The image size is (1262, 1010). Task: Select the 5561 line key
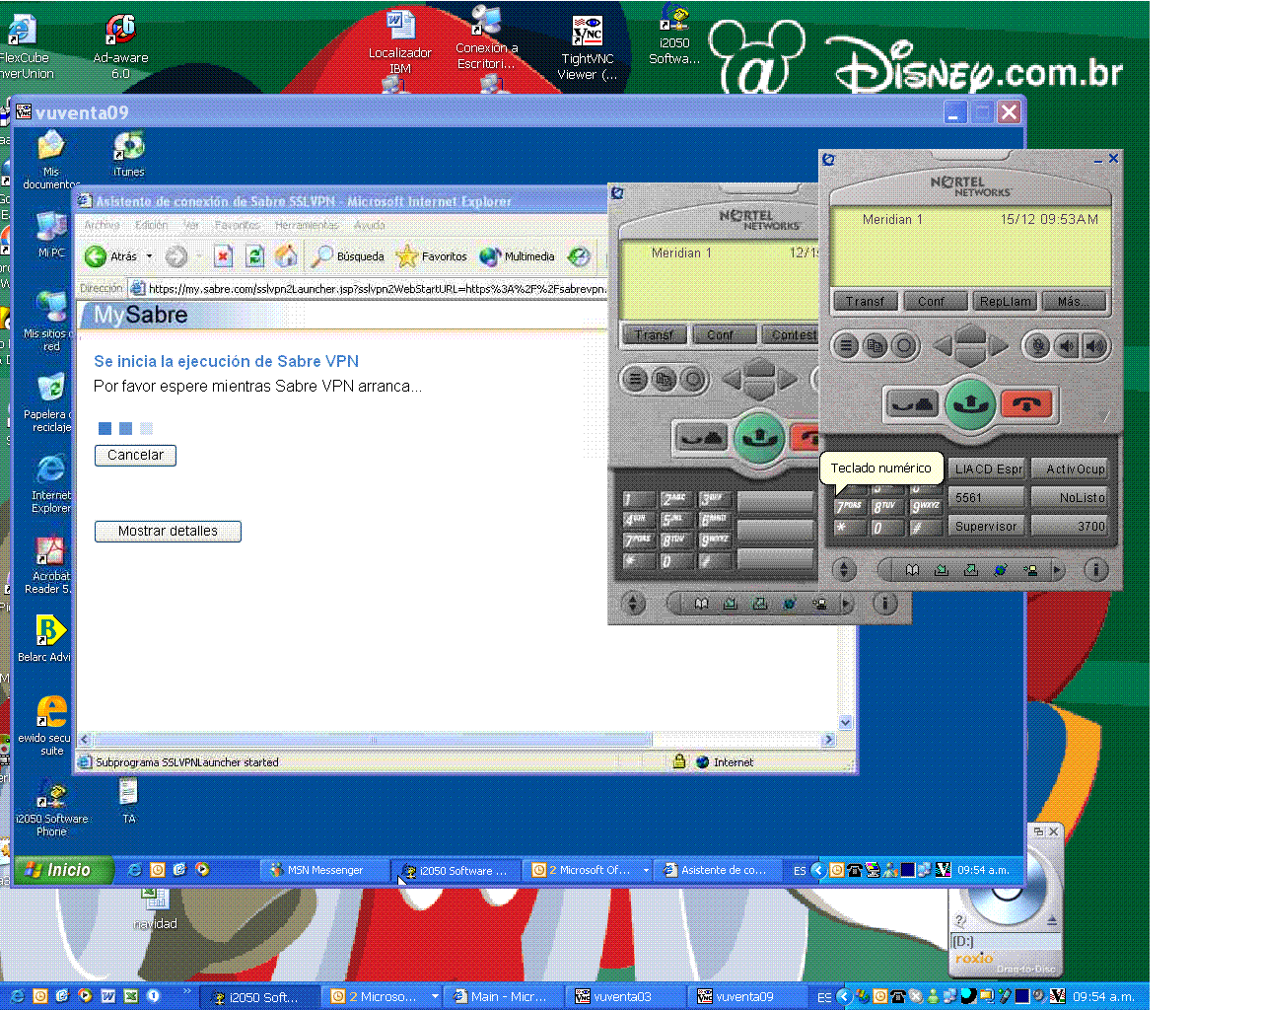pos(986,498)
